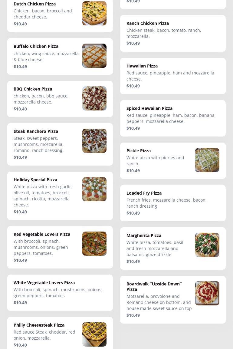233x349 pixels.
Task: Click the Pickle Pizza description text
Action: coord(155,161)
